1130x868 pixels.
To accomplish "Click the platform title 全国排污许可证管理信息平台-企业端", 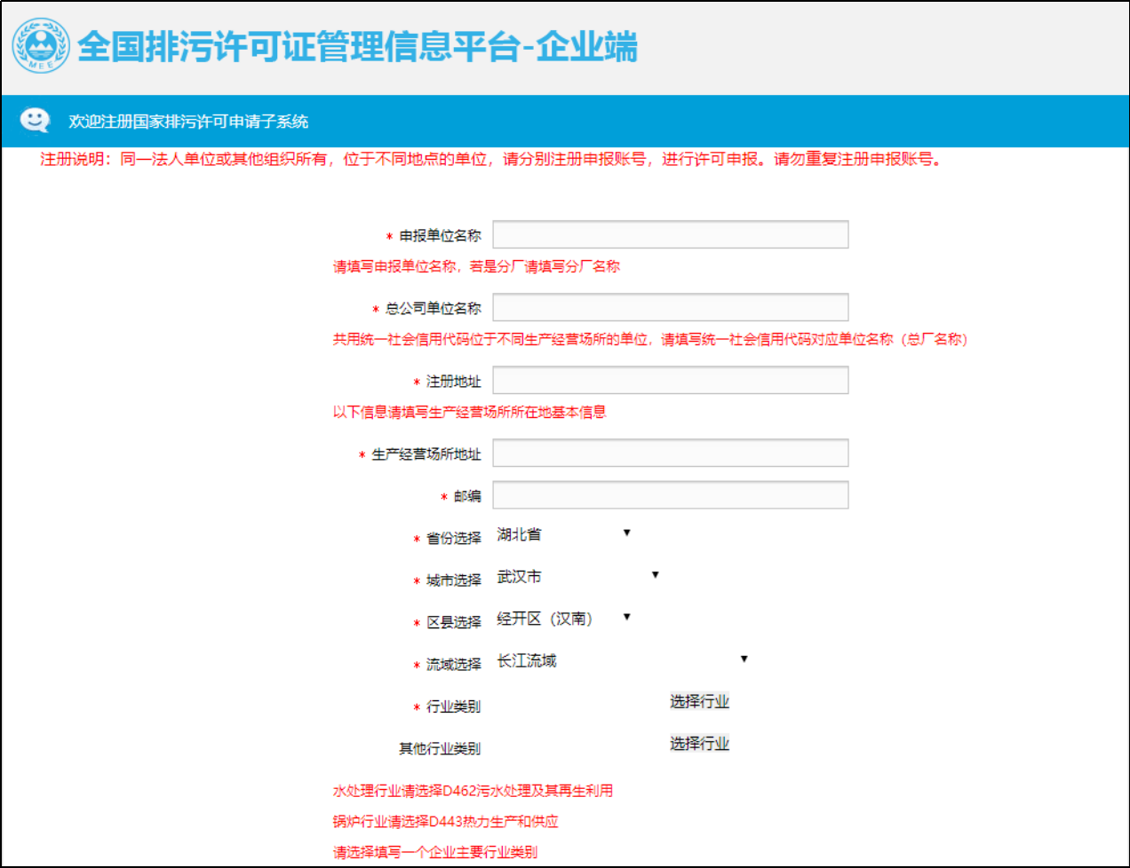I will click(x=358, y=47).
